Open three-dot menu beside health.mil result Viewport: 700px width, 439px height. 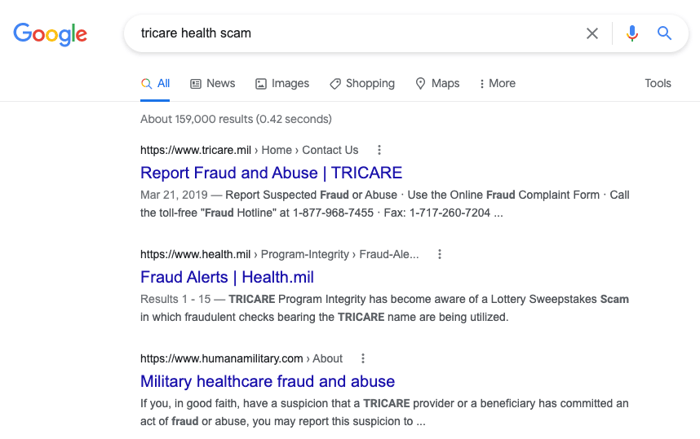[439, 254]
